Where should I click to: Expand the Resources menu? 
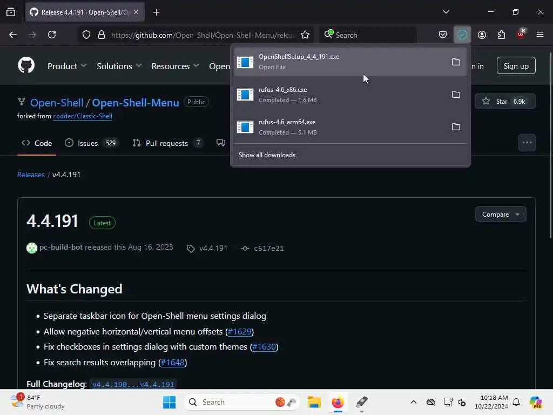(175, 66)
